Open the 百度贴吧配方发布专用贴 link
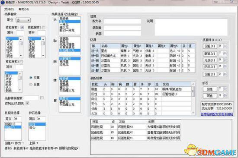The image size is (238, 158). coord(217,114)
